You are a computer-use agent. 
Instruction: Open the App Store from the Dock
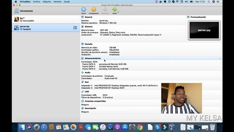coord(125,127)
